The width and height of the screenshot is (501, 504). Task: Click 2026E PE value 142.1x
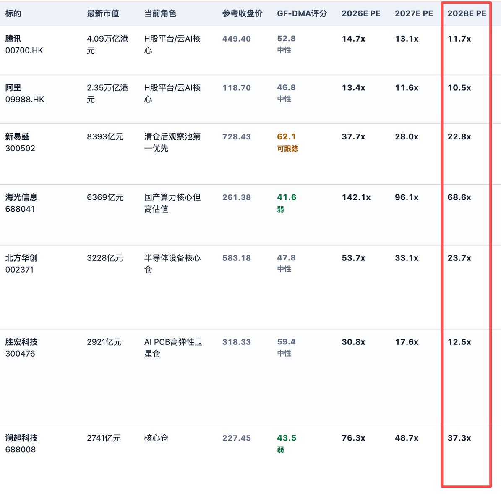(x=356, y=197)
